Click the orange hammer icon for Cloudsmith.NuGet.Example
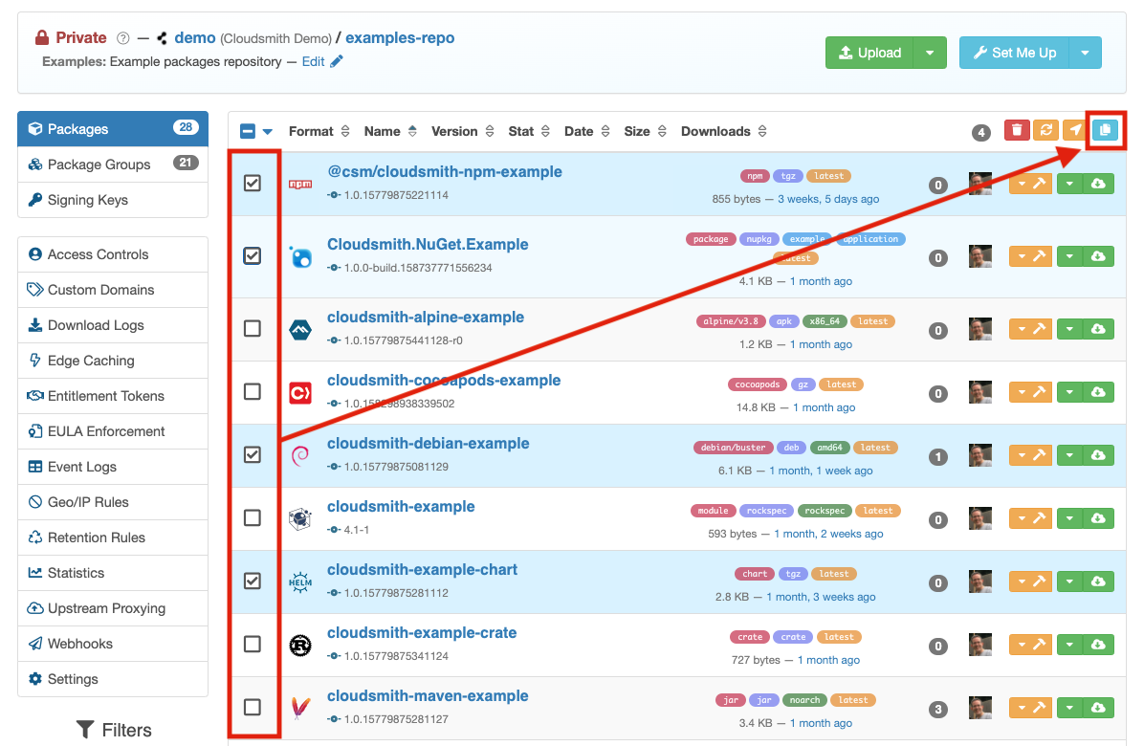This screenshot has height=746, width=1144. (x=1040, y=256)
